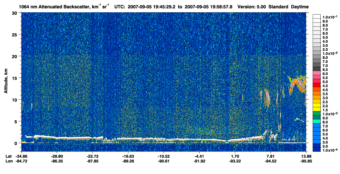
Task: Click the start time "19:45:29.2" in the header
Action: pos(165,7)
